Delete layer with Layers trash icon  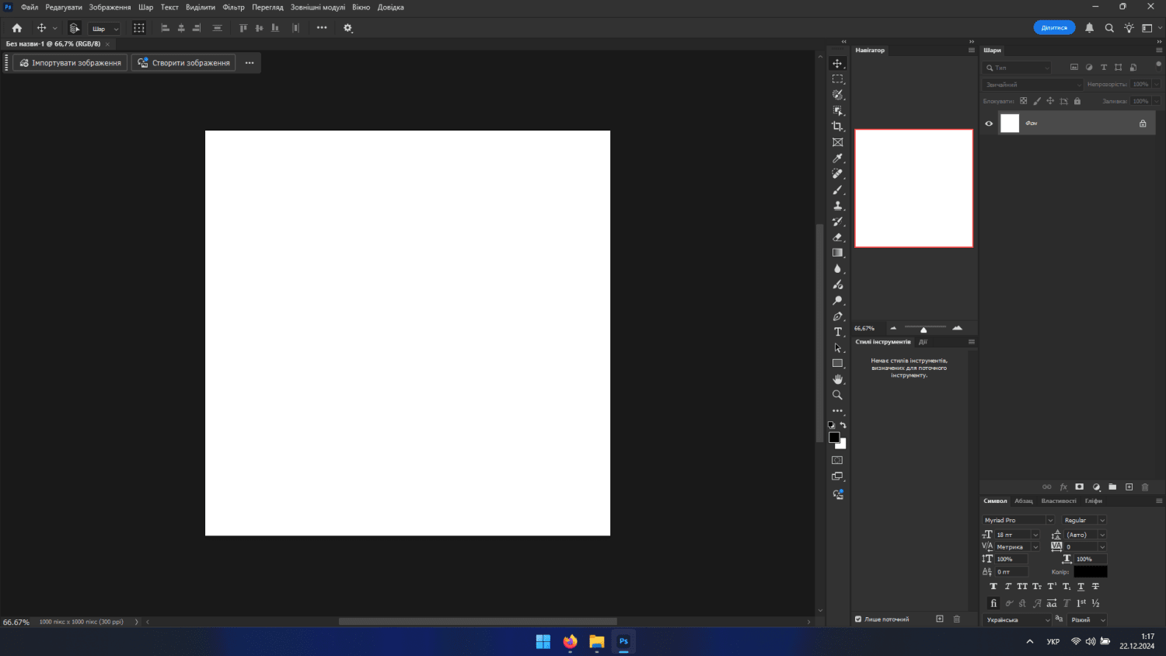pyautogui.click(x=1145, y=487)
